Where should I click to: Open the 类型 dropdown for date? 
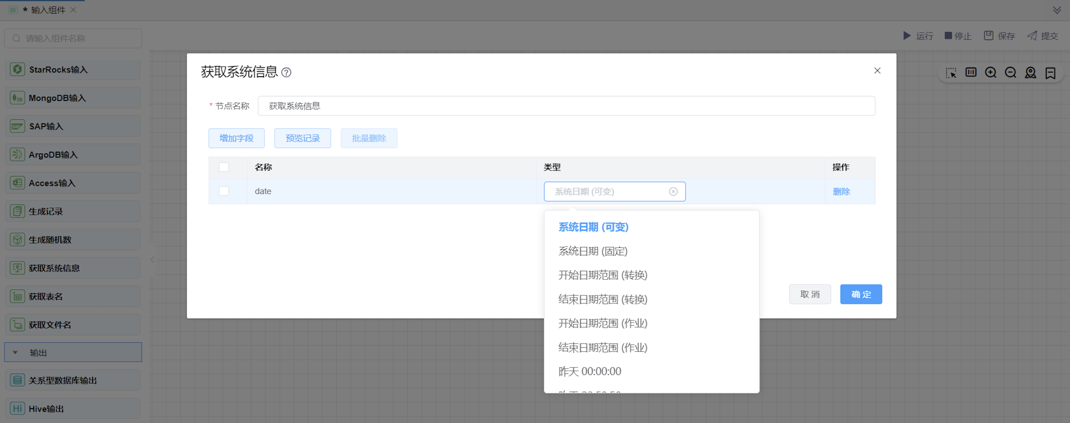(606, 191)
